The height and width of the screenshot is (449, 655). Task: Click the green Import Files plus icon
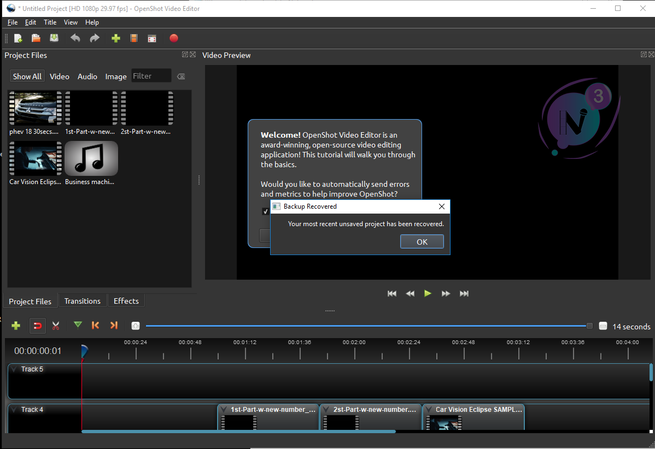tap(116, 38)
